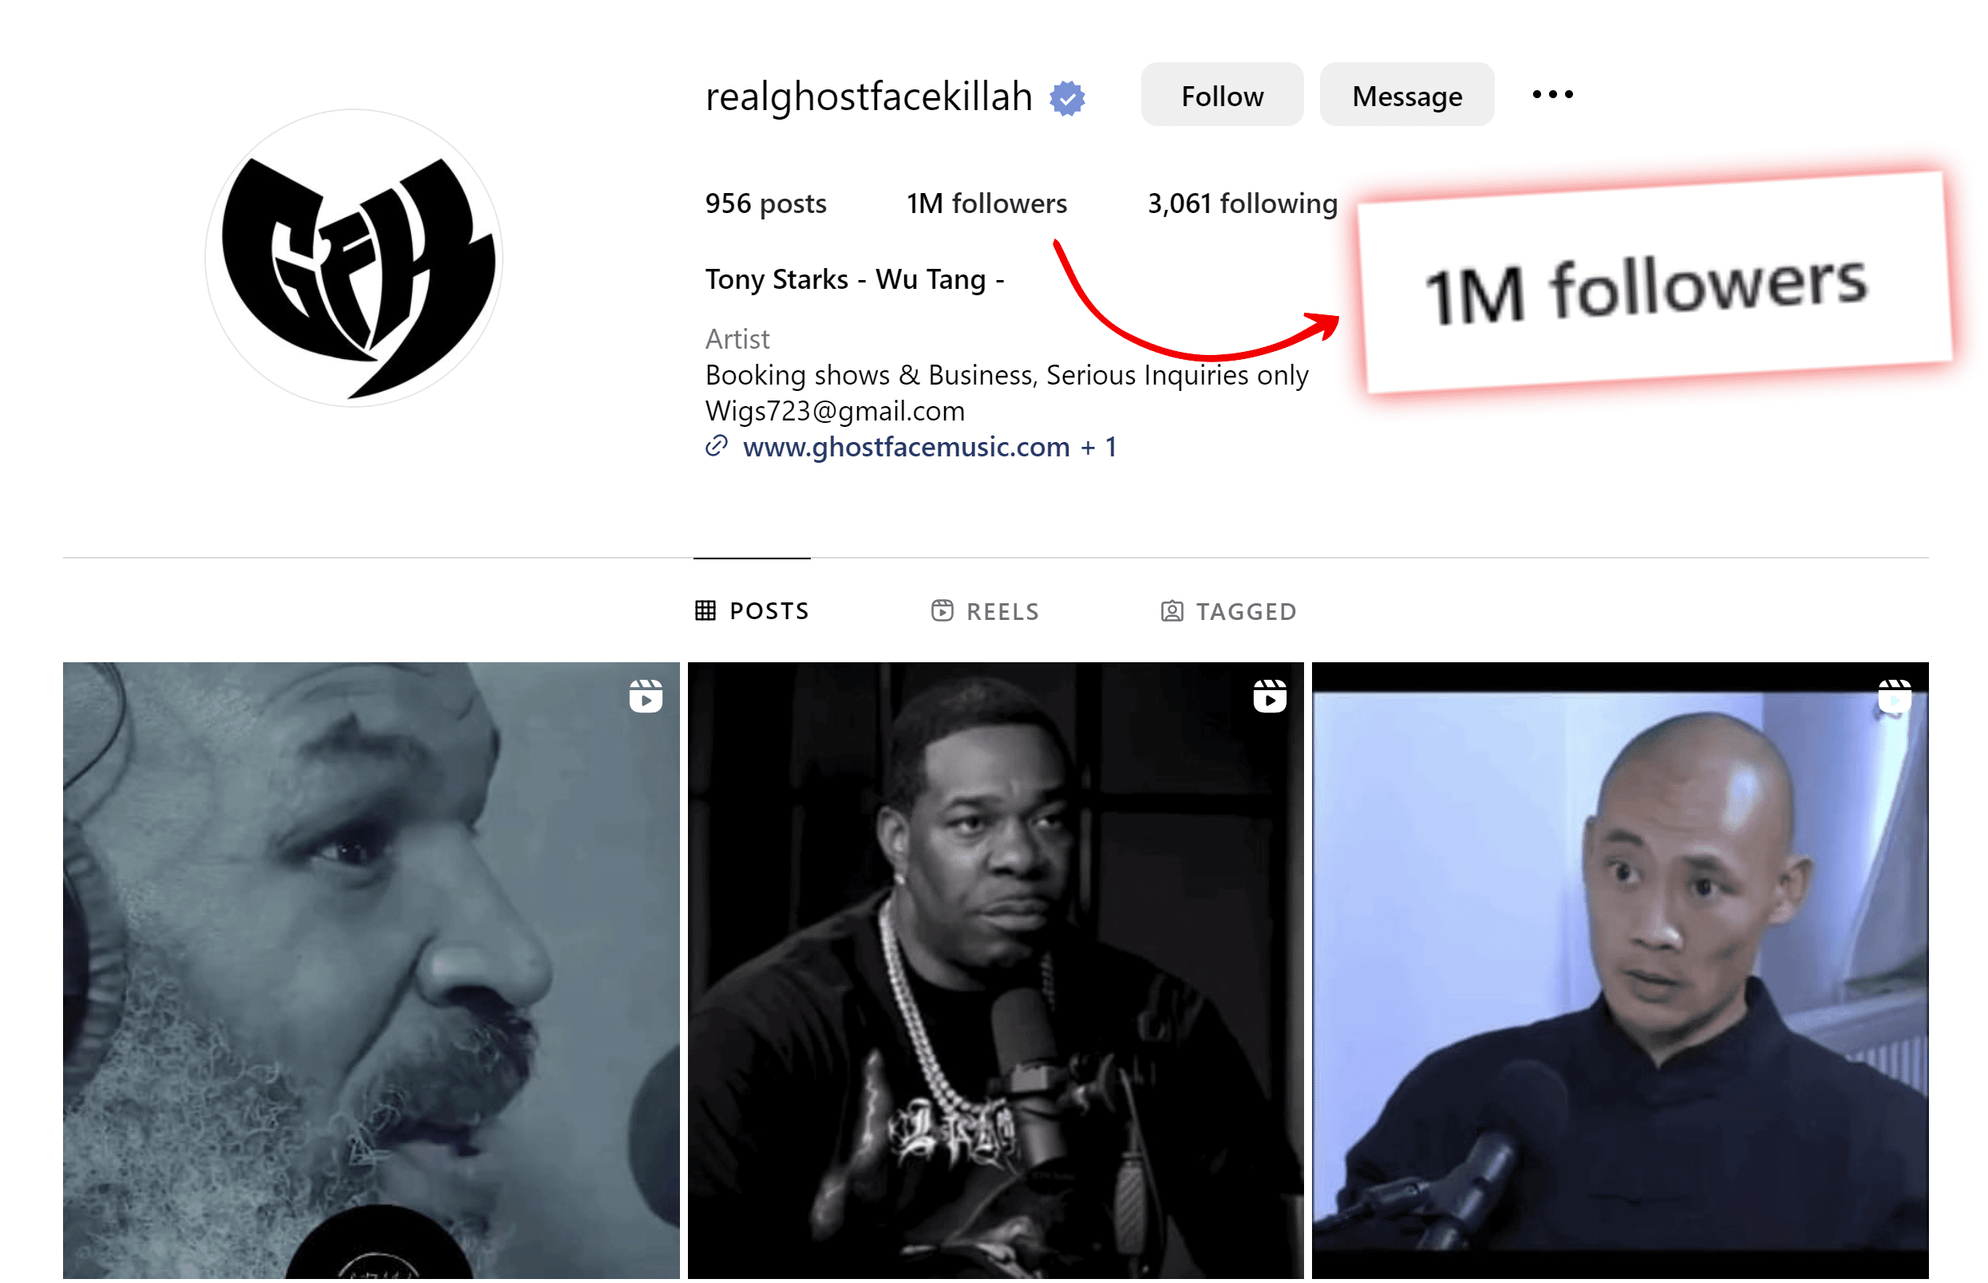Open the post of man with chain necklace

pyautogui.click(x=995, y=970)
